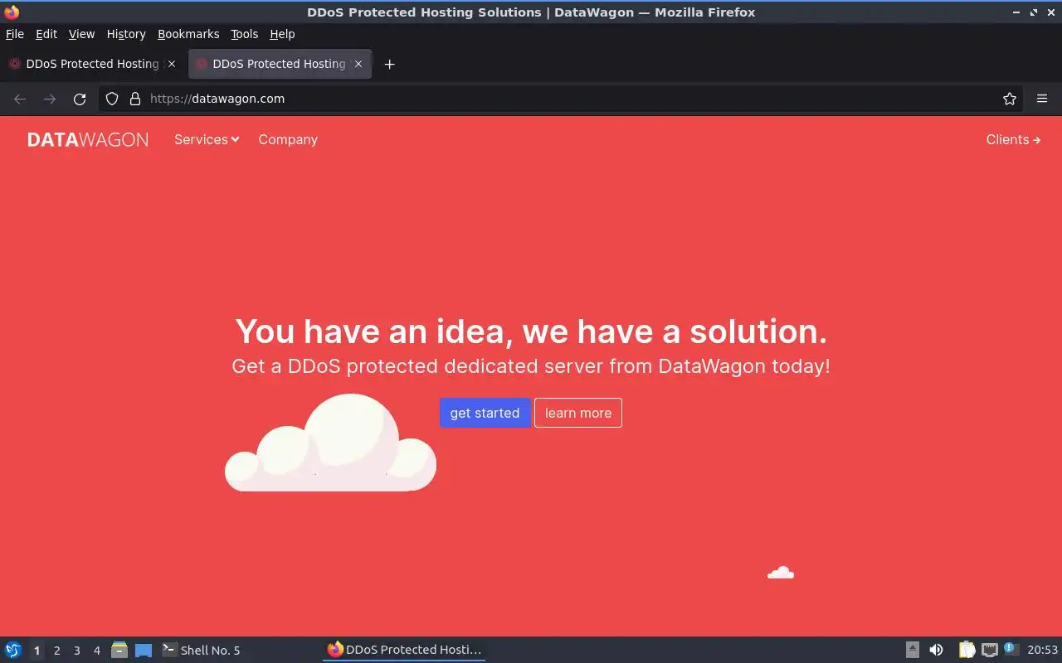
Task: Open the Bookmarks menu
Action: click(x=188, y=34)
